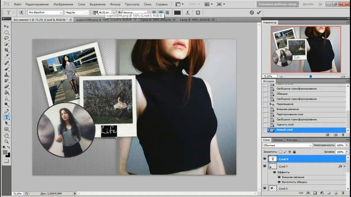Hide the Эффекты group visibility
The height and width of the screenshot is (197, 351).
(274, 172)
